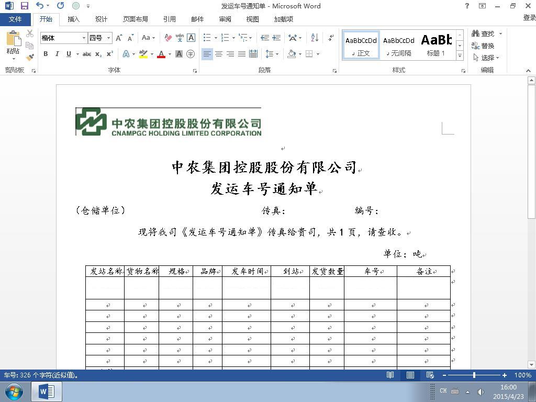Switch to the 设计 Design tab
This screenshot has height=402, width=536.
tap(101, 19)
